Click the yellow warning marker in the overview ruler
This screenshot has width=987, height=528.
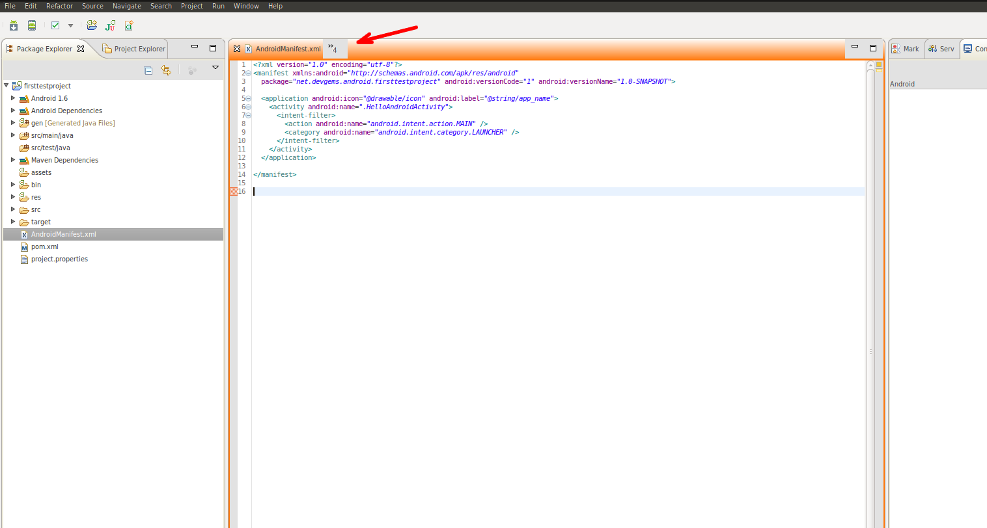[879, 65]
